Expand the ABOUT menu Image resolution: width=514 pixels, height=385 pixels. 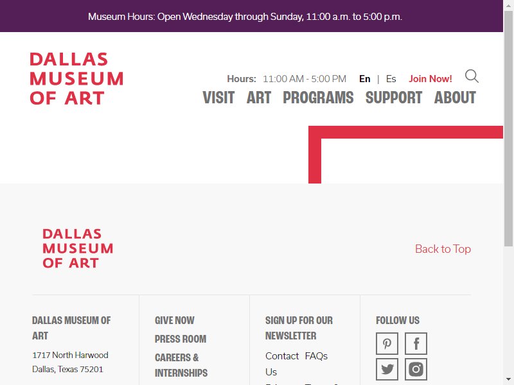pos(455,98)
